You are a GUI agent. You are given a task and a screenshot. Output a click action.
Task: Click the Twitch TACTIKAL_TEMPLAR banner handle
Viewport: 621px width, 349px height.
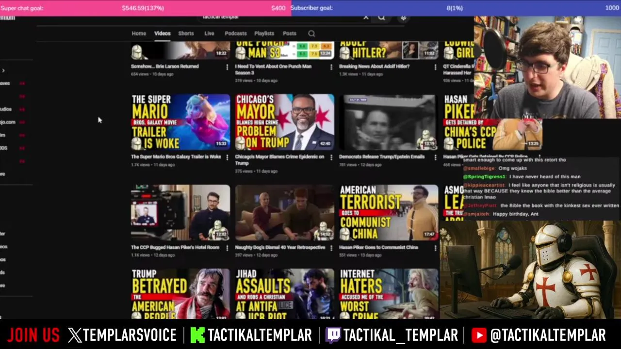tap(392, 335)
